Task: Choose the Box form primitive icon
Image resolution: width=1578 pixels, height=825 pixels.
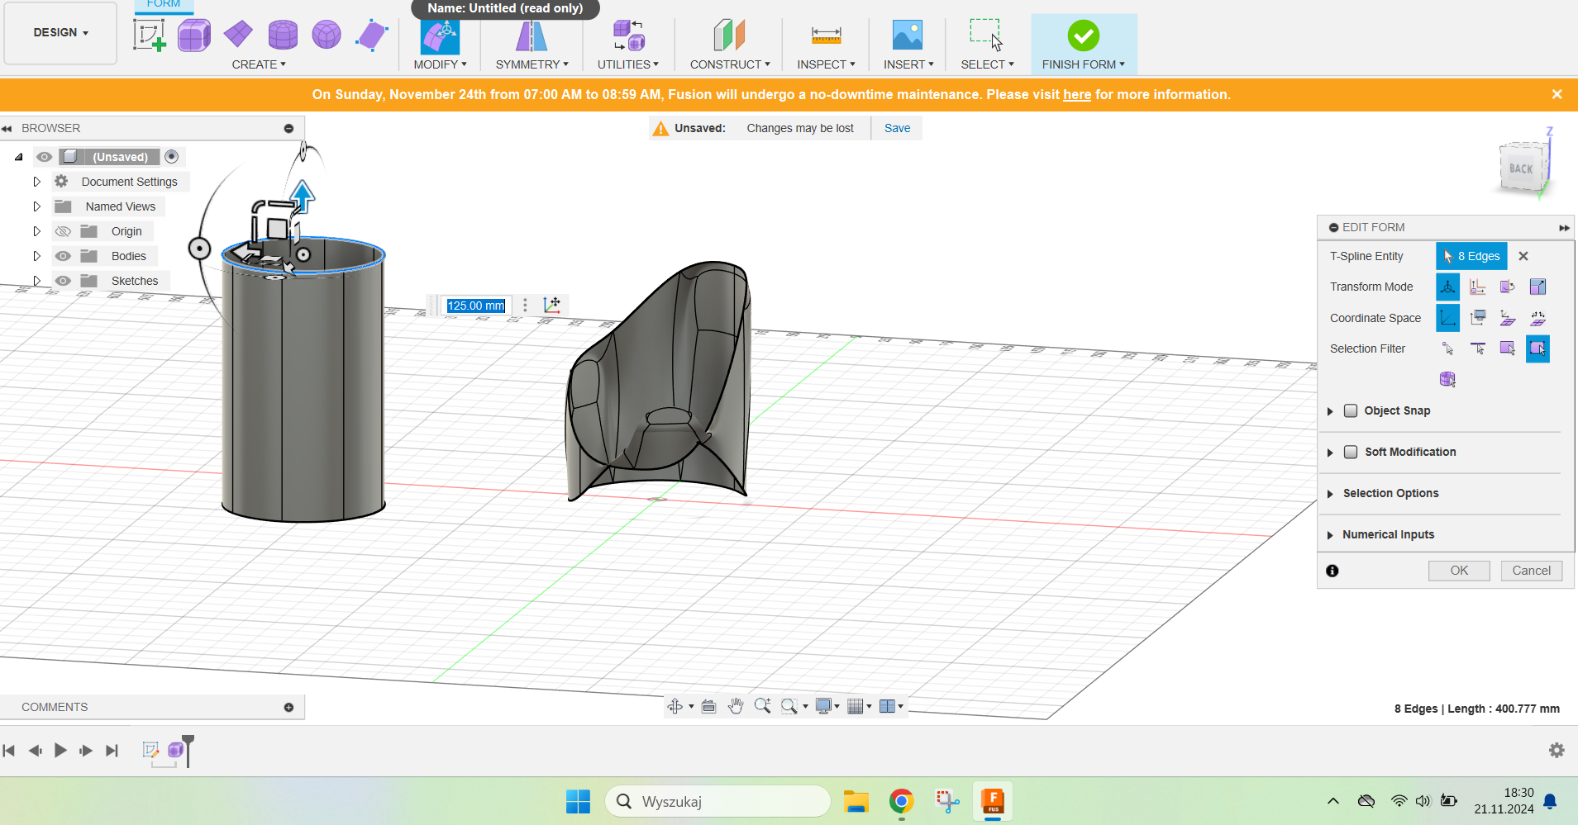Action: coord(194,36)
